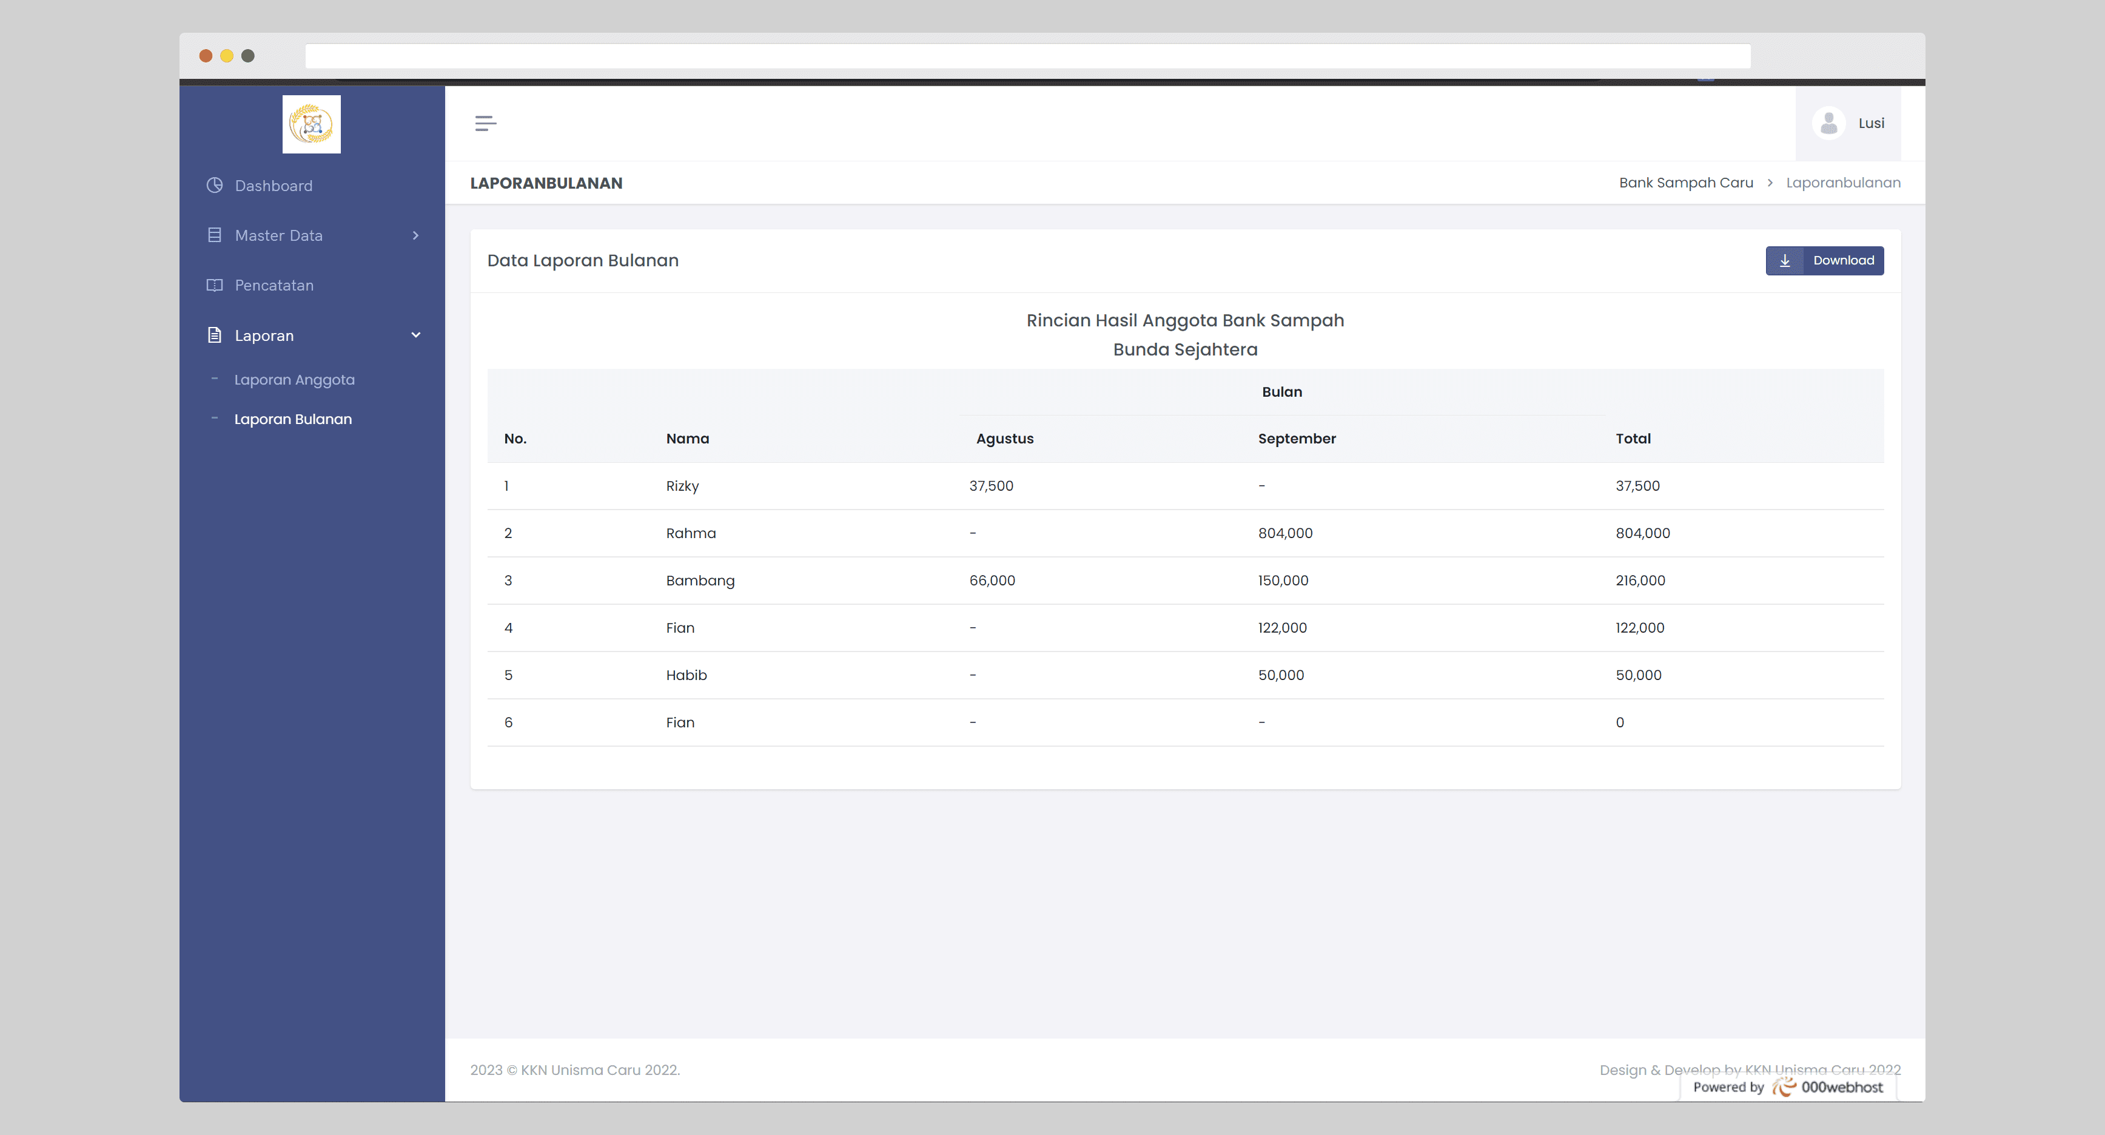Collapse the Laporan submenu chevron
Image resolution: width=2105 pixels, height=1135 pixels.
[x=415, y=335]
